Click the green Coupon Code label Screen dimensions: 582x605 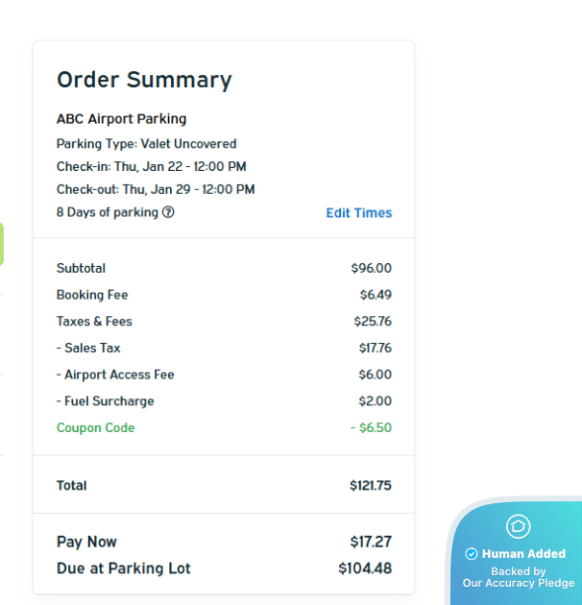pyautogui.click(x=95, y=428)
